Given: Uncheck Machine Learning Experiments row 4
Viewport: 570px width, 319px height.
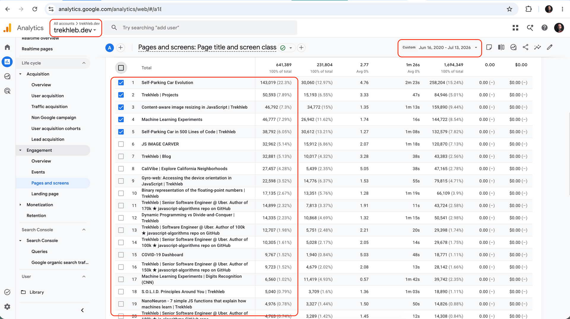Looking at the screenshot, I should coord(121,120).
